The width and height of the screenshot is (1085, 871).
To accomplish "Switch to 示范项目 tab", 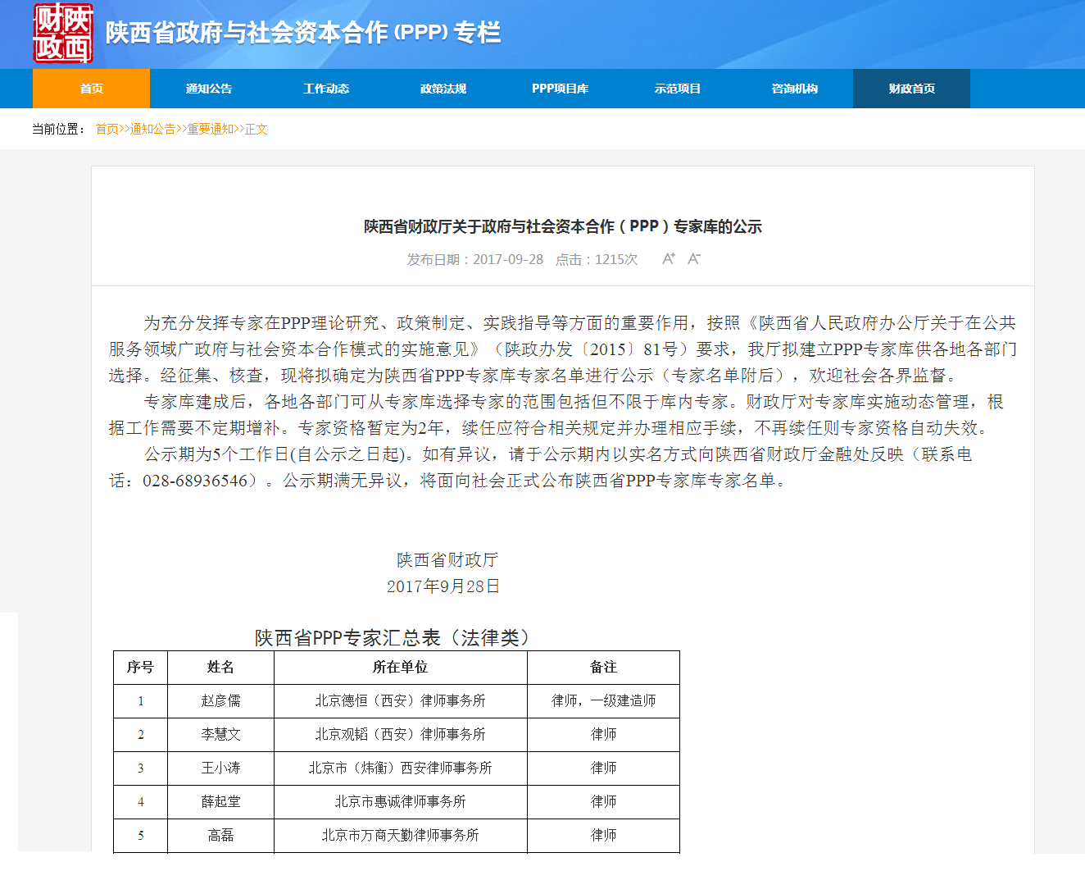I will pos(677,89).
